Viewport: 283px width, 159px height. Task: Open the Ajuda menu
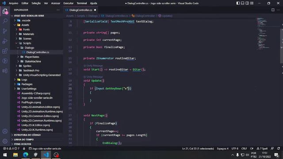(x=93, y=3)
